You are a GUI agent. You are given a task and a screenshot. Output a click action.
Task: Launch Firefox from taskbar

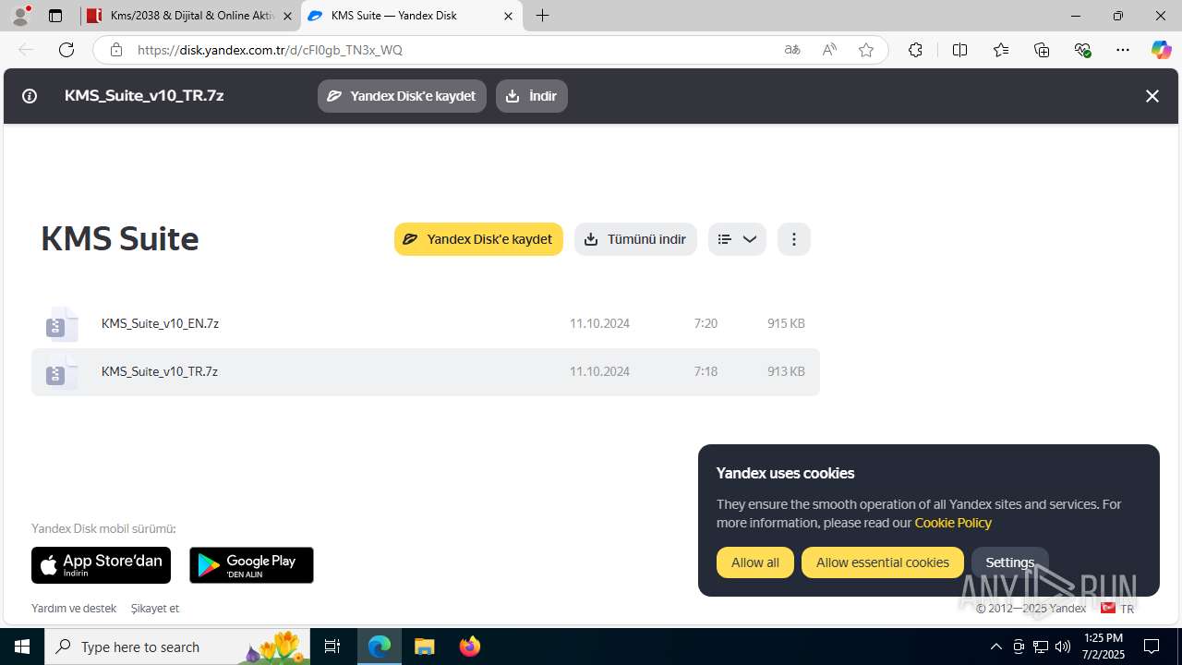[x=470, y=647]
